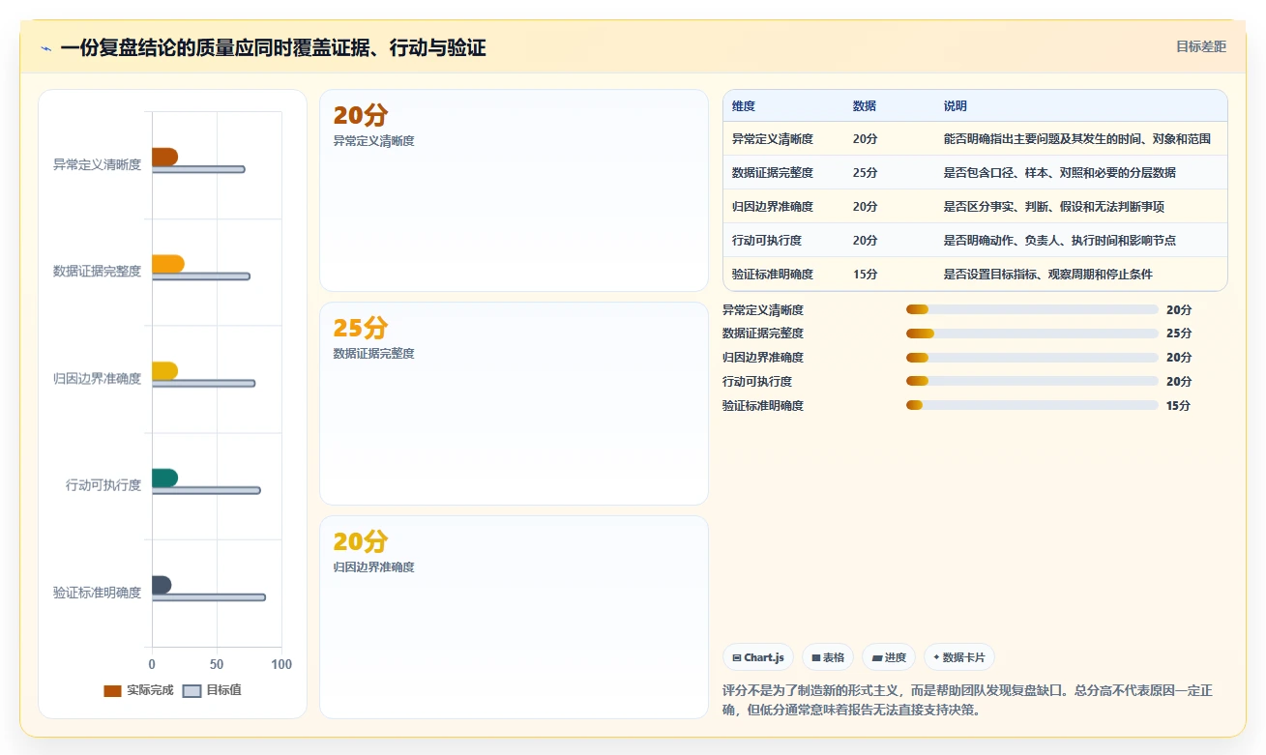Select the Chart.js tag pill
Screen dimensions: 1266x755
[758, 657]
